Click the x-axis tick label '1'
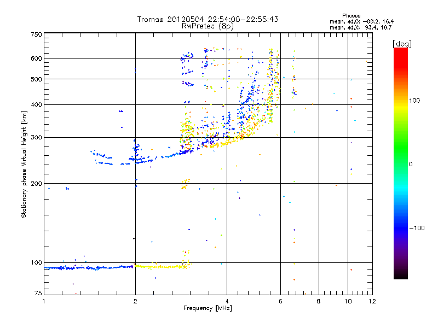The height and width of the screenshot is (328, 438). [44, 301]
